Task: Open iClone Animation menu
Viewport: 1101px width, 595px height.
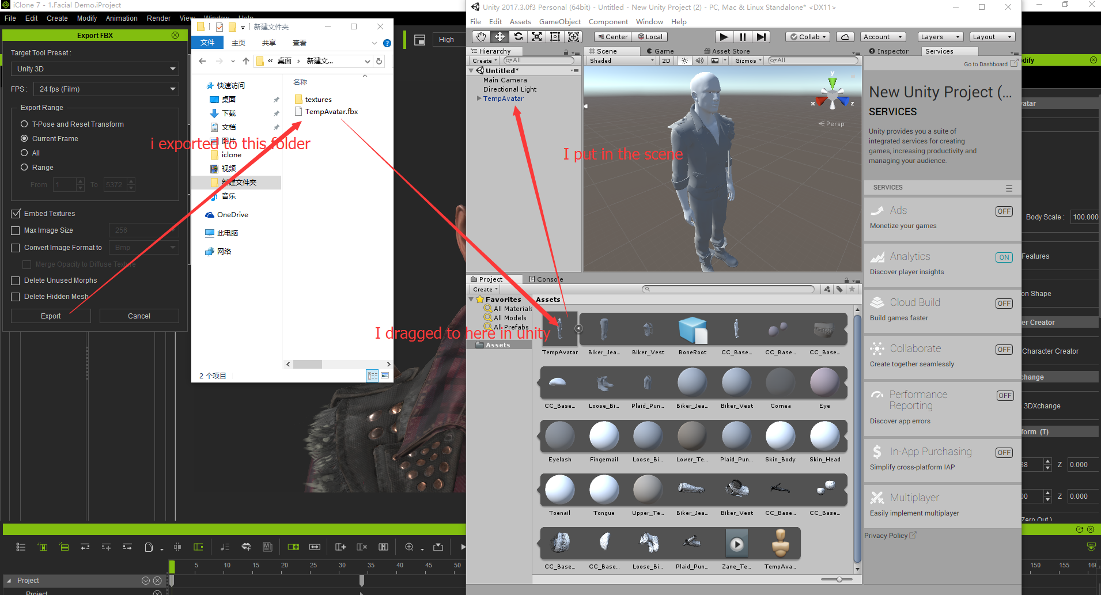Action: 122,18
